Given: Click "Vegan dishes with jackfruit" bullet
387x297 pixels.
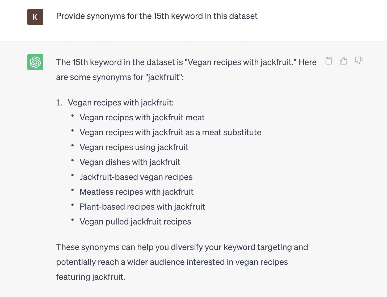Looking at the screenshot, I should [x=130, y=162].
